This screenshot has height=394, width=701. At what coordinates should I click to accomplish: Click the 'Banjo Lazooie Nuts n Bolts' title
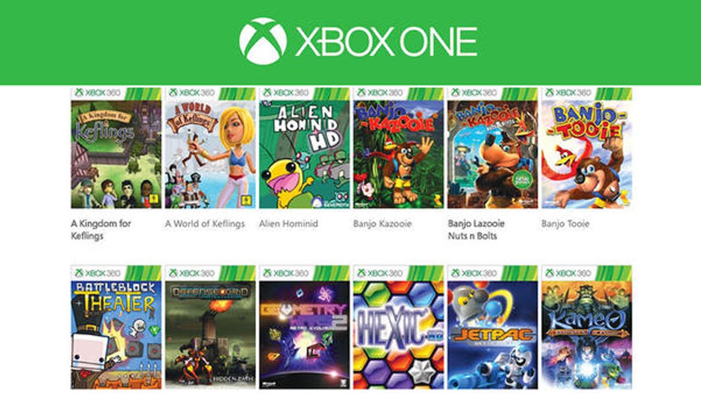476,230
